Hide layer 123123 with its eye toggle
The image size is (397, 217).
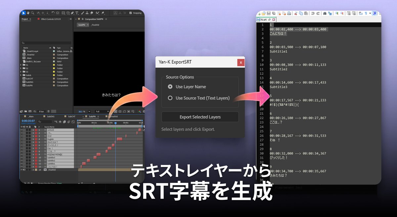point(22,130)
